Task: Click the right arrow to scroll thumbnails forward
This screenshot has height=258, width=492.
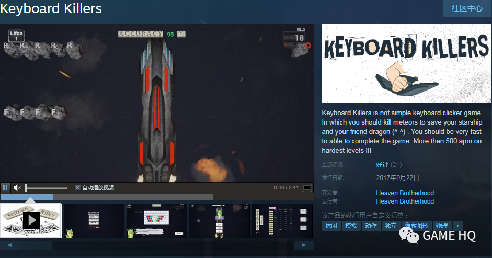Action: coord(303,245)
